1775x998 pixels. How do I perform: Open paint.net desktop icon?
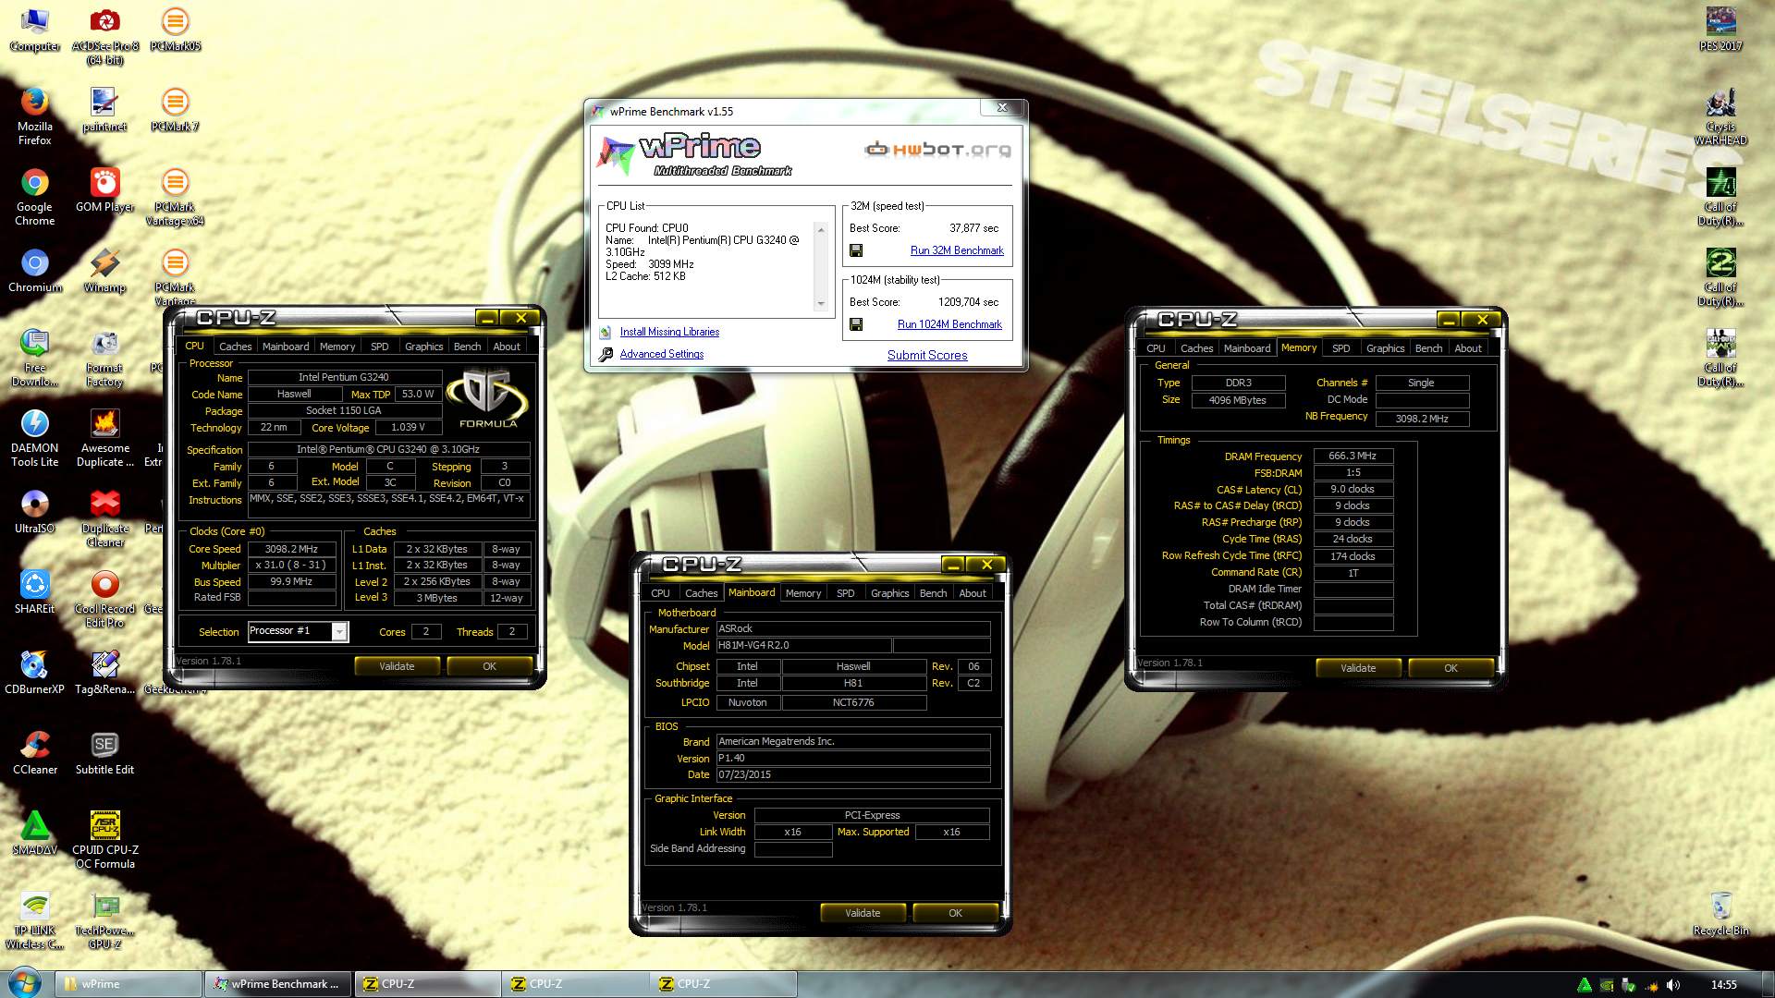tap(104, 110)
